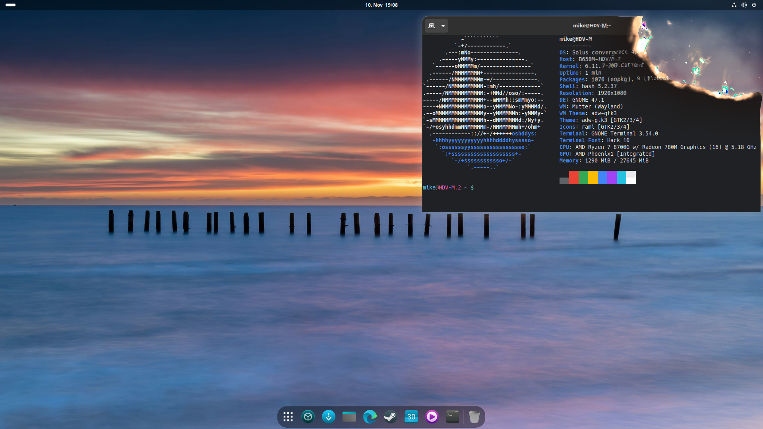Click the Activities pill in top bar
763x429 pixels.
pos(11,5)
